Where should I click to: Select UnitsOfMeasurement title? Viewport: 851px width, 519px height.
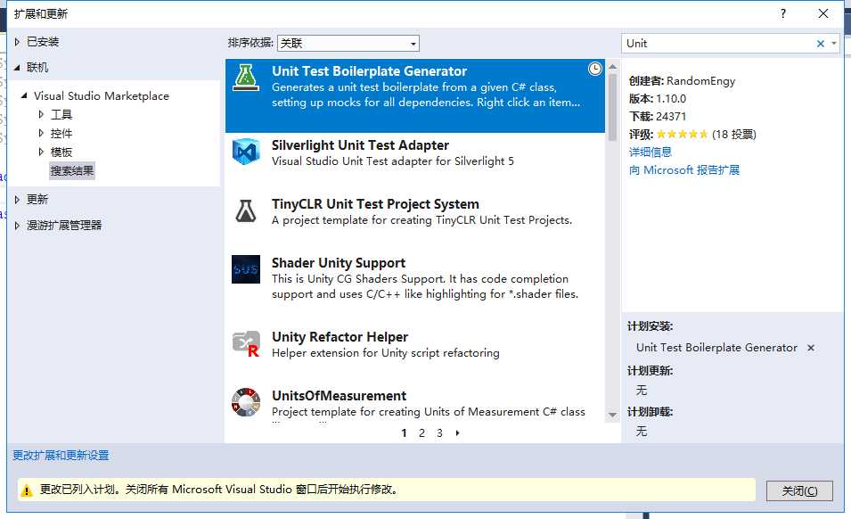pos(340,396)
